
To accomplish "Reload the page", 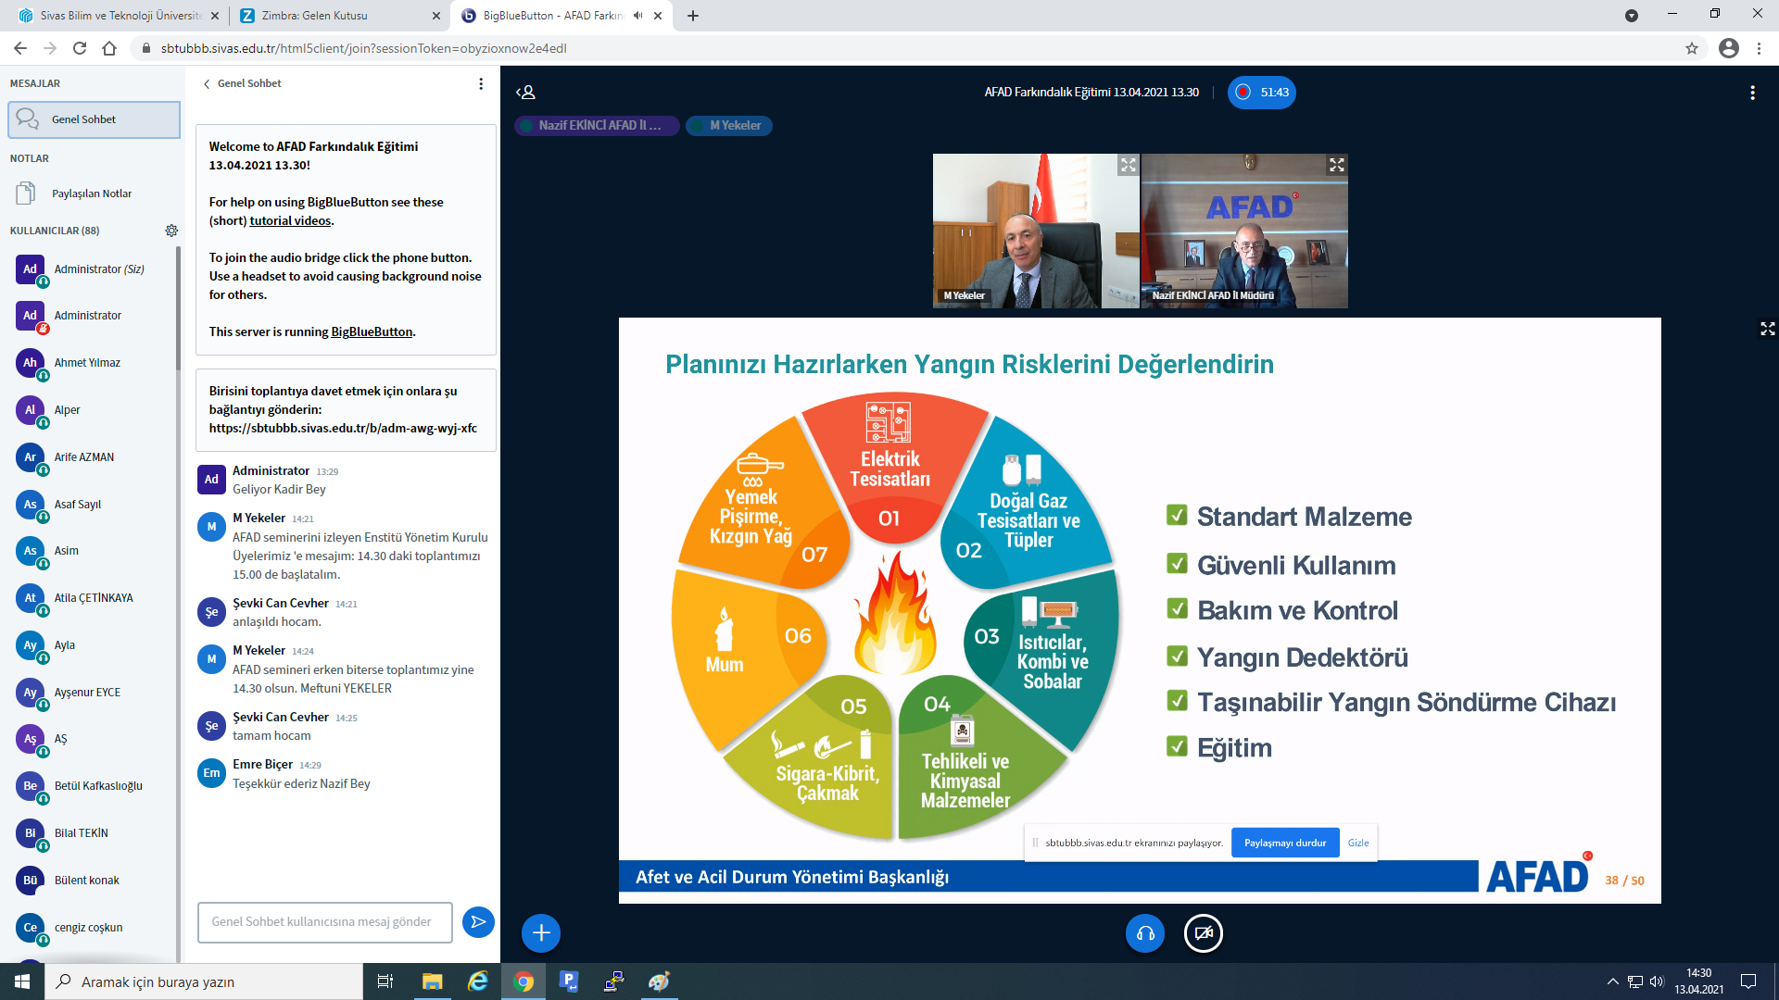I will [80, 48].
